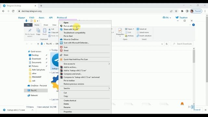Open the Chrome extensions puzzle icon

182,11
